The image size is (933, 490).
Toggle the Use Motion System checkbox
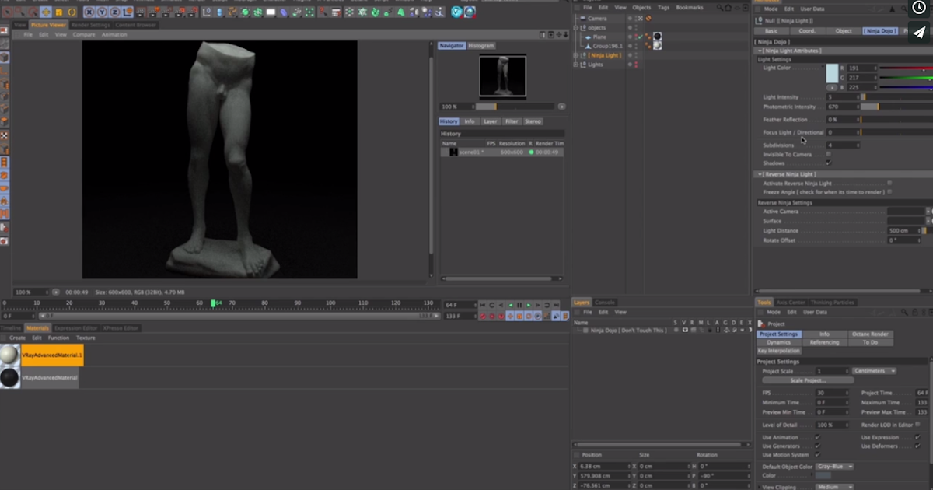click(x=817, y=455)
